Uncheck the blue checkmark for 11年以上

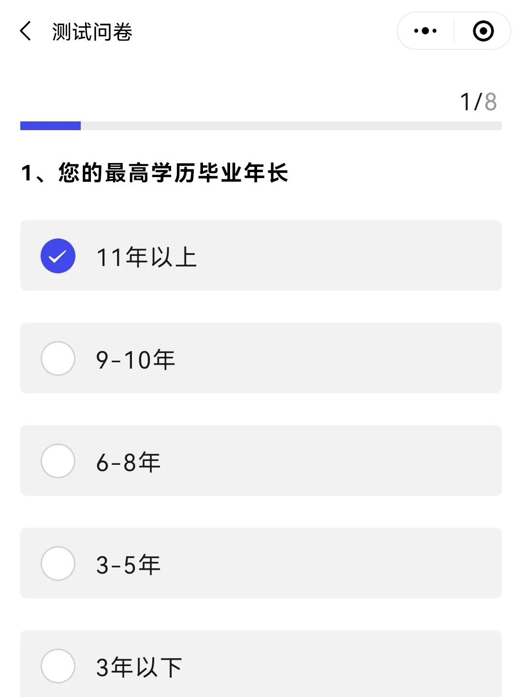tap(58, 256)
